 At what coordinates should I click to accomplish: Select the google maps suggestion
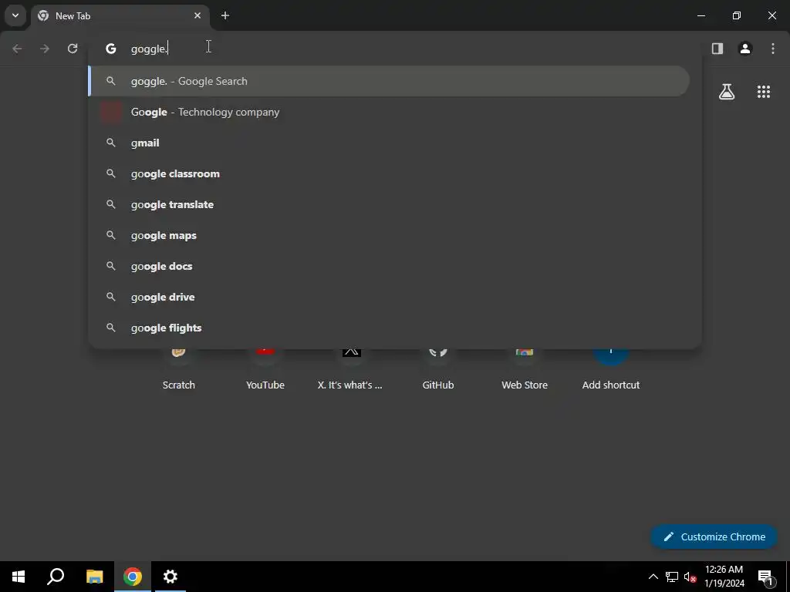[x=389, y=235]
